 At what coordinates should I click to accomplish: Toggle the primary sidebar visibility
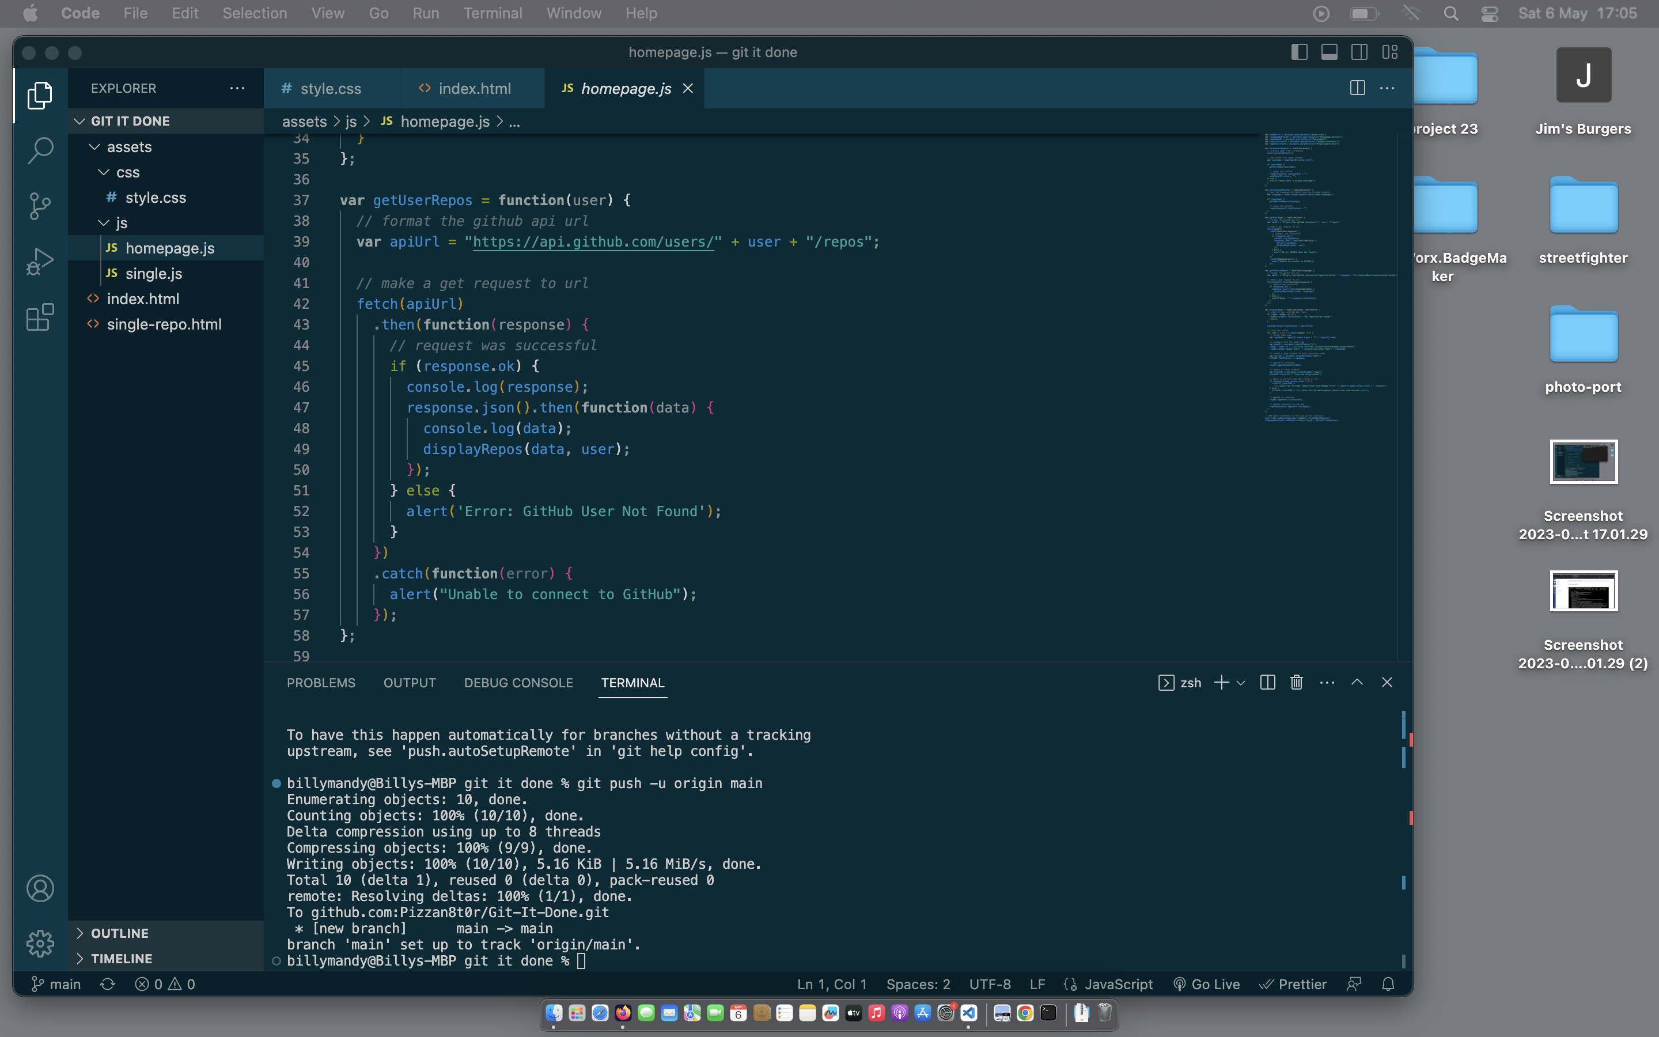(x=1299, y=51)
